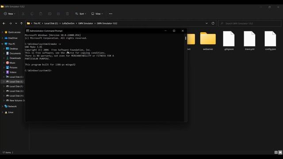This screenshot has height=159, width=283.
Task: Open the View dropdown
Action: coord(97,14)
